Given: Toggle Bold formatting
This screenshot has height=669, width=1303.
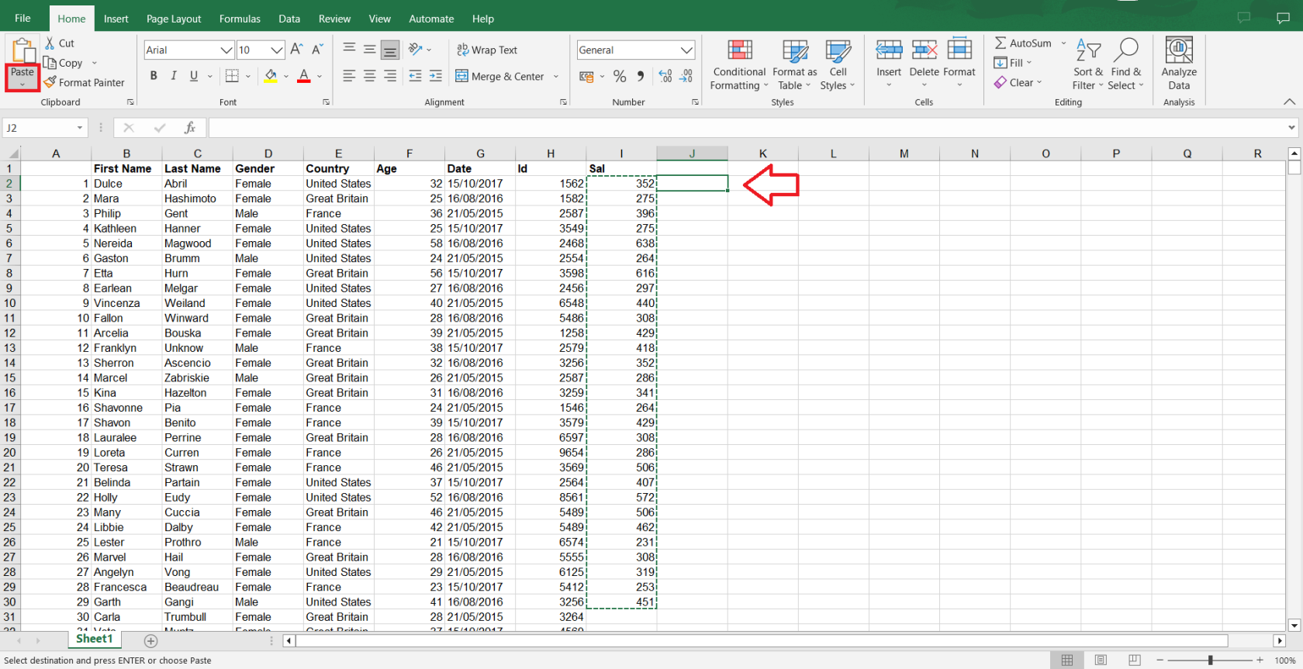Looking at the screenshot, I should click(154, 76).
